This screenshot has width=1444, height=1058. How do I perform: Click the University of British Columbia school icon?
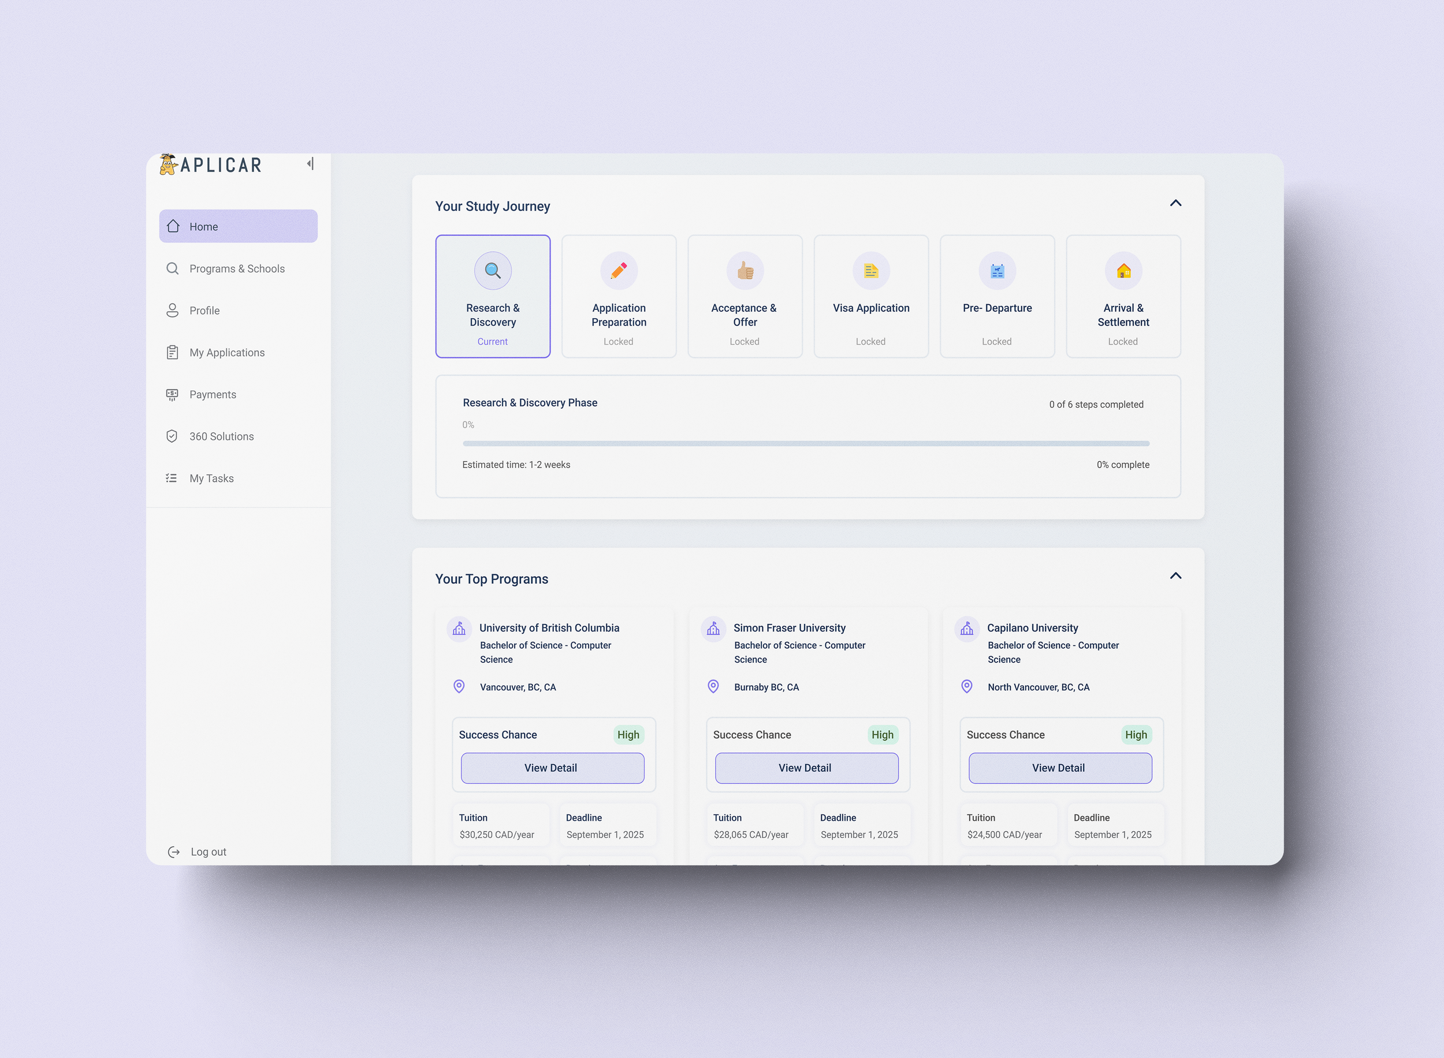[x=459, y=628]
